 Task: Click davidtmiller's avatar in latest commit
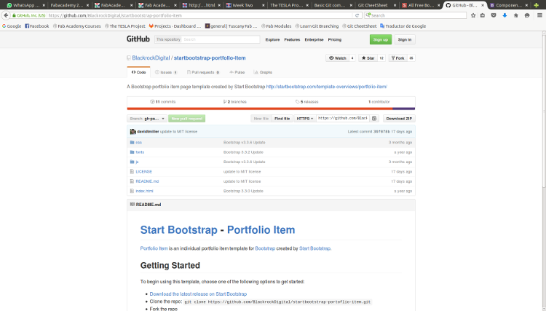[132, 131]
